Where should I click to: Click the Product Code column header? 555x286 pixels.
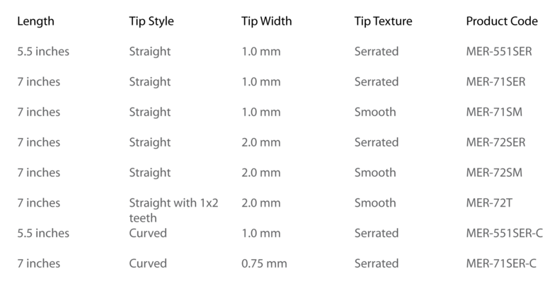tap(501, 21)
